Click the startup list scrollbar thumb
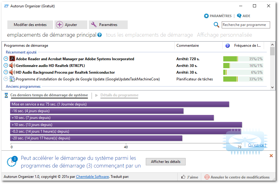The image size is (279, 184). point(272,51)
